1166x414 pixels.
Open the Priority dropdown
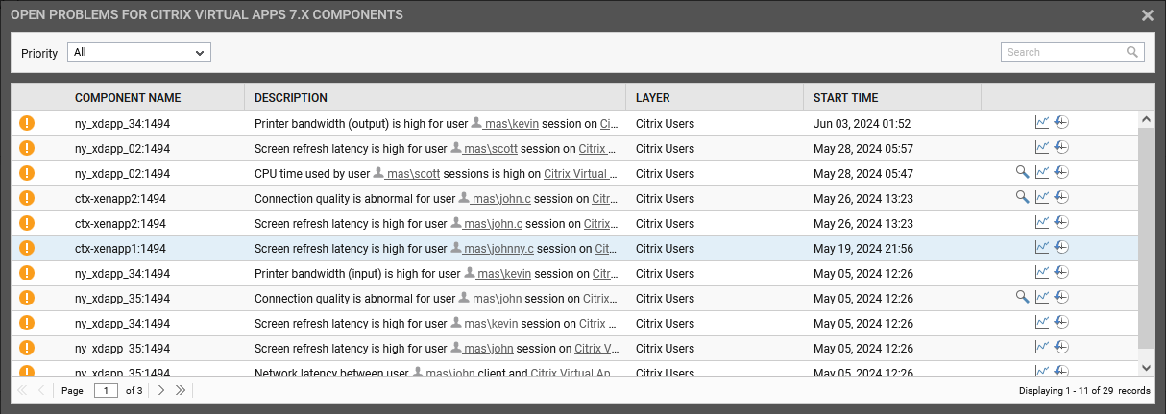[x=139, y=52]
